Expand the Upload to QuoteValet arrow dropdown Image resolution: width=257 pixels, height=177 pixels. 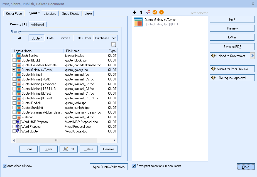pyautogui.click(x=252, y=56)
